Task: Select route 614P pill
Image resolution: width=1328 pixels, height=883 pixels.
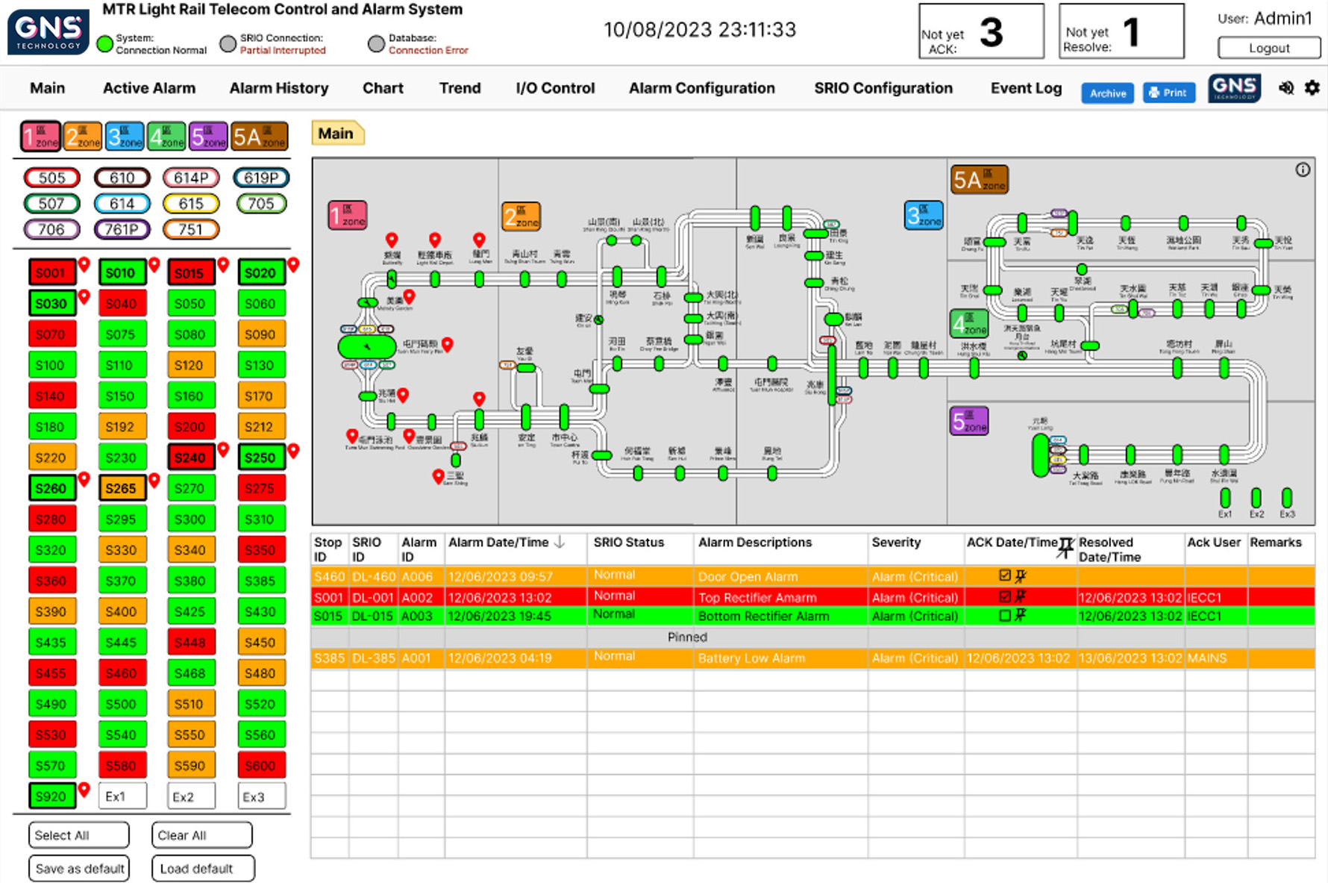Action: click(x=191, y=178)
